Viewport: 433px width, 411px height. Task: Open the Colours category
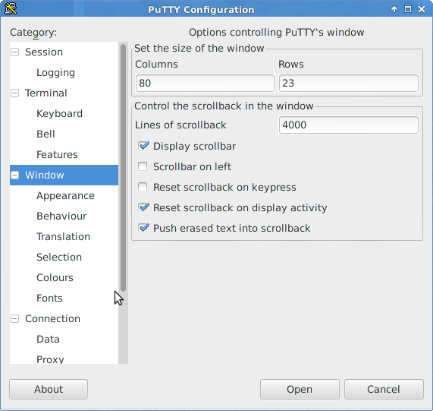[x=55, y=277]
